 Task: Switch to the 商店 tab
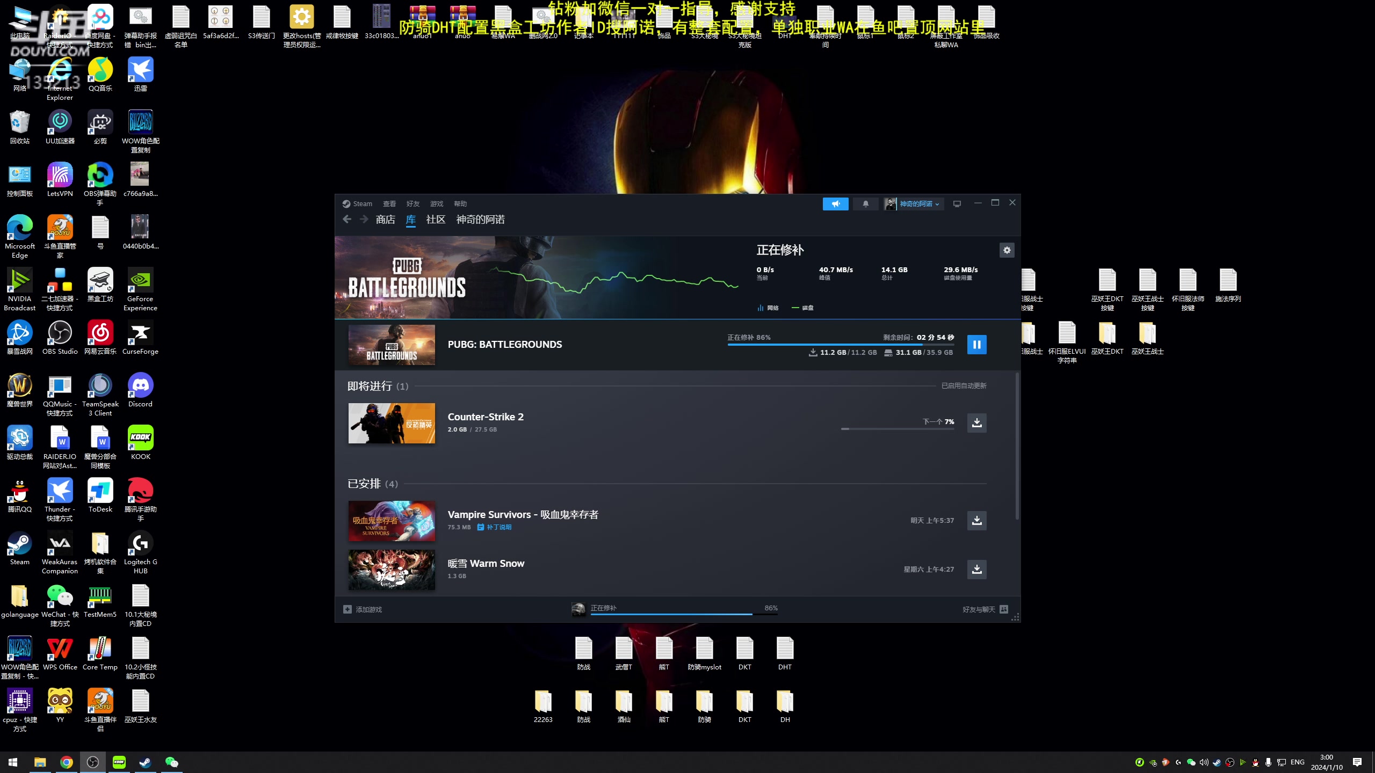(386, 220)
